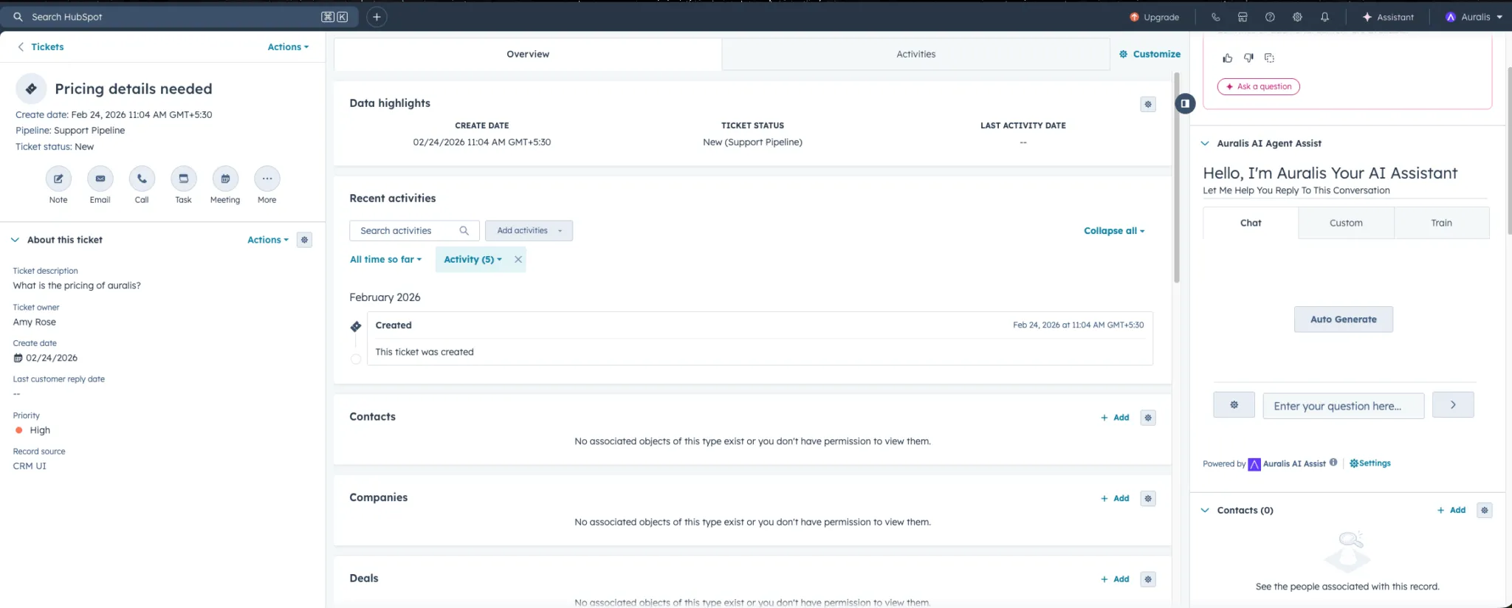Click the gear button beside question input
Screen dimensions: 1512x608
point(1234,405)
